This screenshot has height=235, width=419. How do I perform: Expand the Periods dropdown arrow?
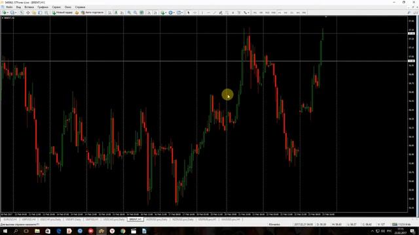click(x=174, y=12)
